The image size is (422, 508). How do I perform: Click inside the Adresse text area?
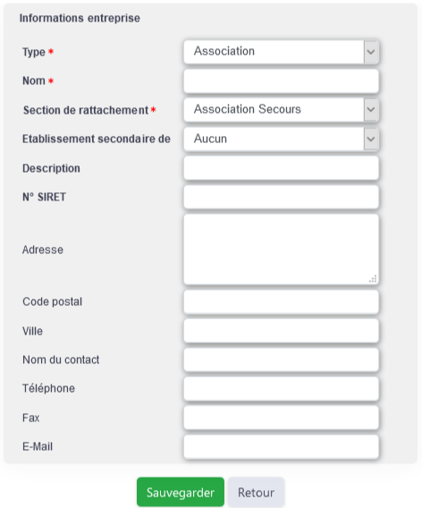coord(281,250)
